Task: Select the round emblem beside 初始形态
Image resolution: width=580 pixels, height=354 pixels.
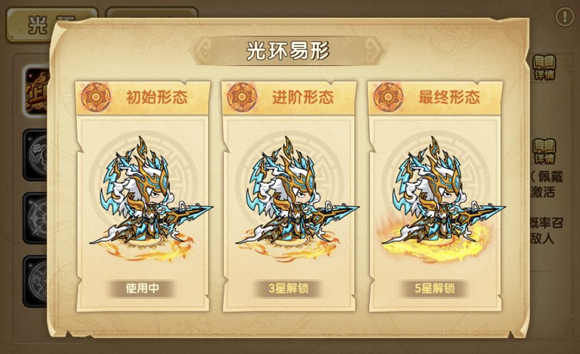Action: [x=96, y=98]
